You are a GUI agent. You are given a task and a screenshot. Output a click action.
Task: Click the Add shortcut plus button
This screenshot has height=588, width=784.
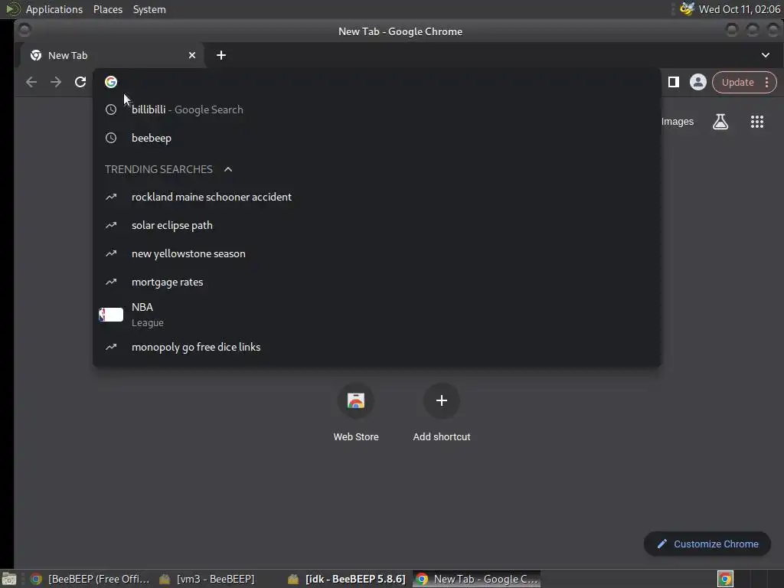(442, 400)
